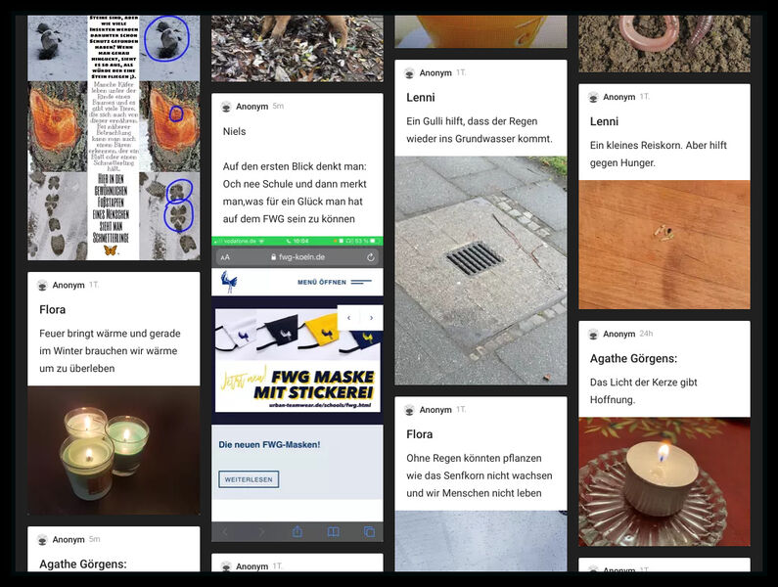Open the bookmarks book icon
Image resolution: width=778 pixels, height=587 pixels.
[x=334, y=532]
